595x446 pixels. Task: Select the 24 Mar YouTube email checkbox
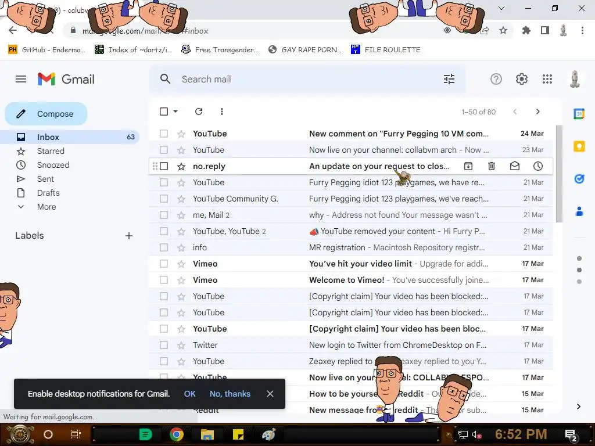164,134
